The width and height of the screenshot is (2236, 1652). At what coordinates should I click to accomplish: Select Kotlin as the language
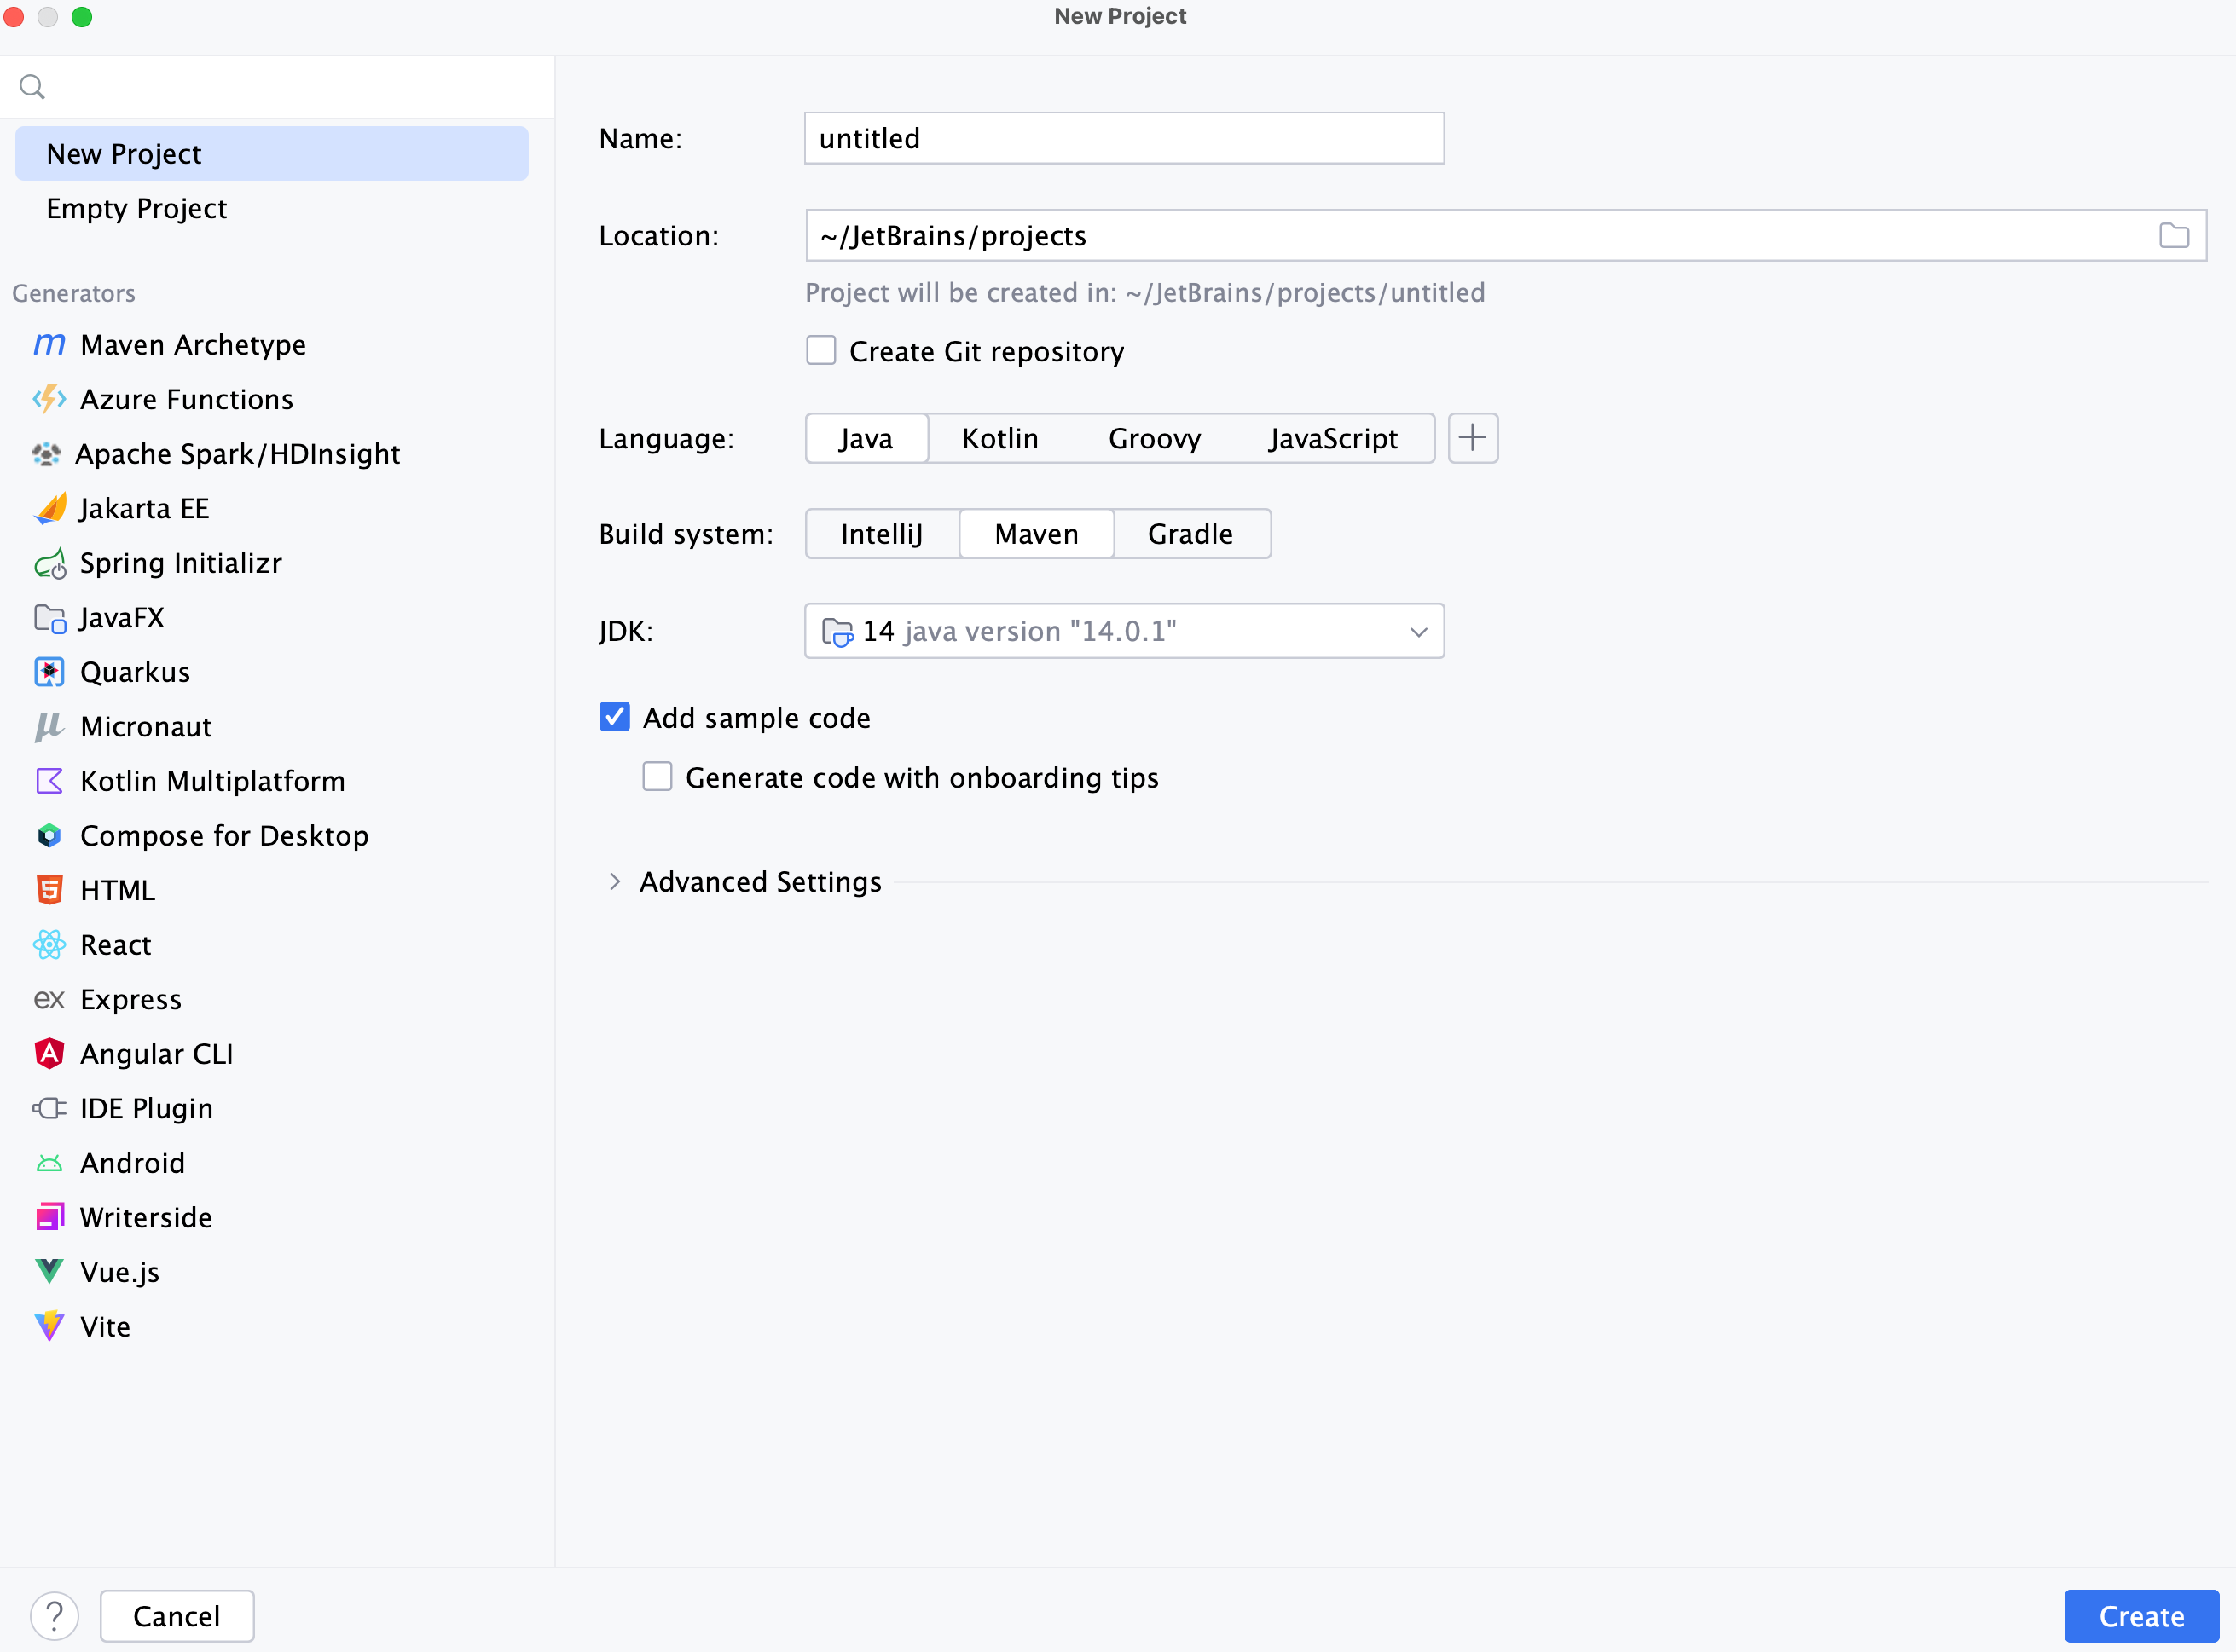click(x=999, y=438)
